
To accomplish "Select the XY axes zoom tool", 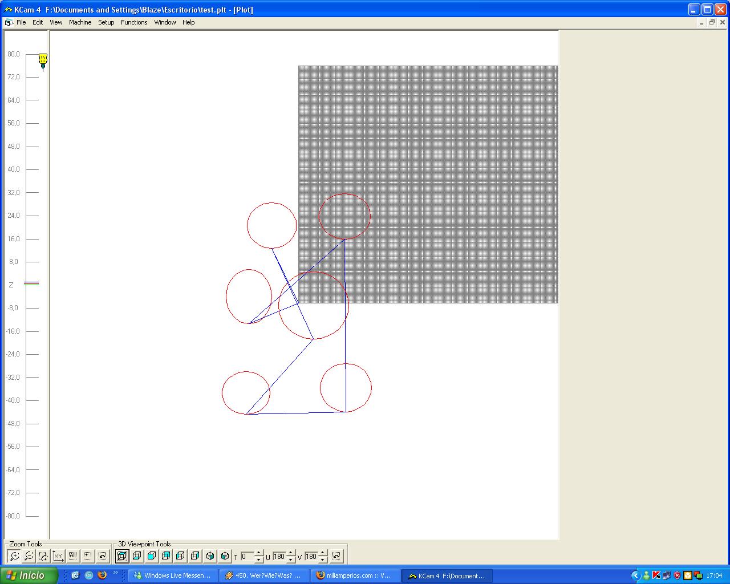I will 58,556.
